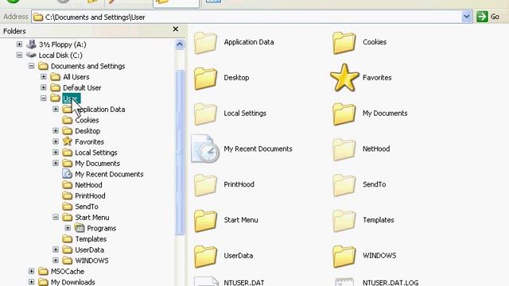Select Cookies in the folder tree

coord(87,120)
